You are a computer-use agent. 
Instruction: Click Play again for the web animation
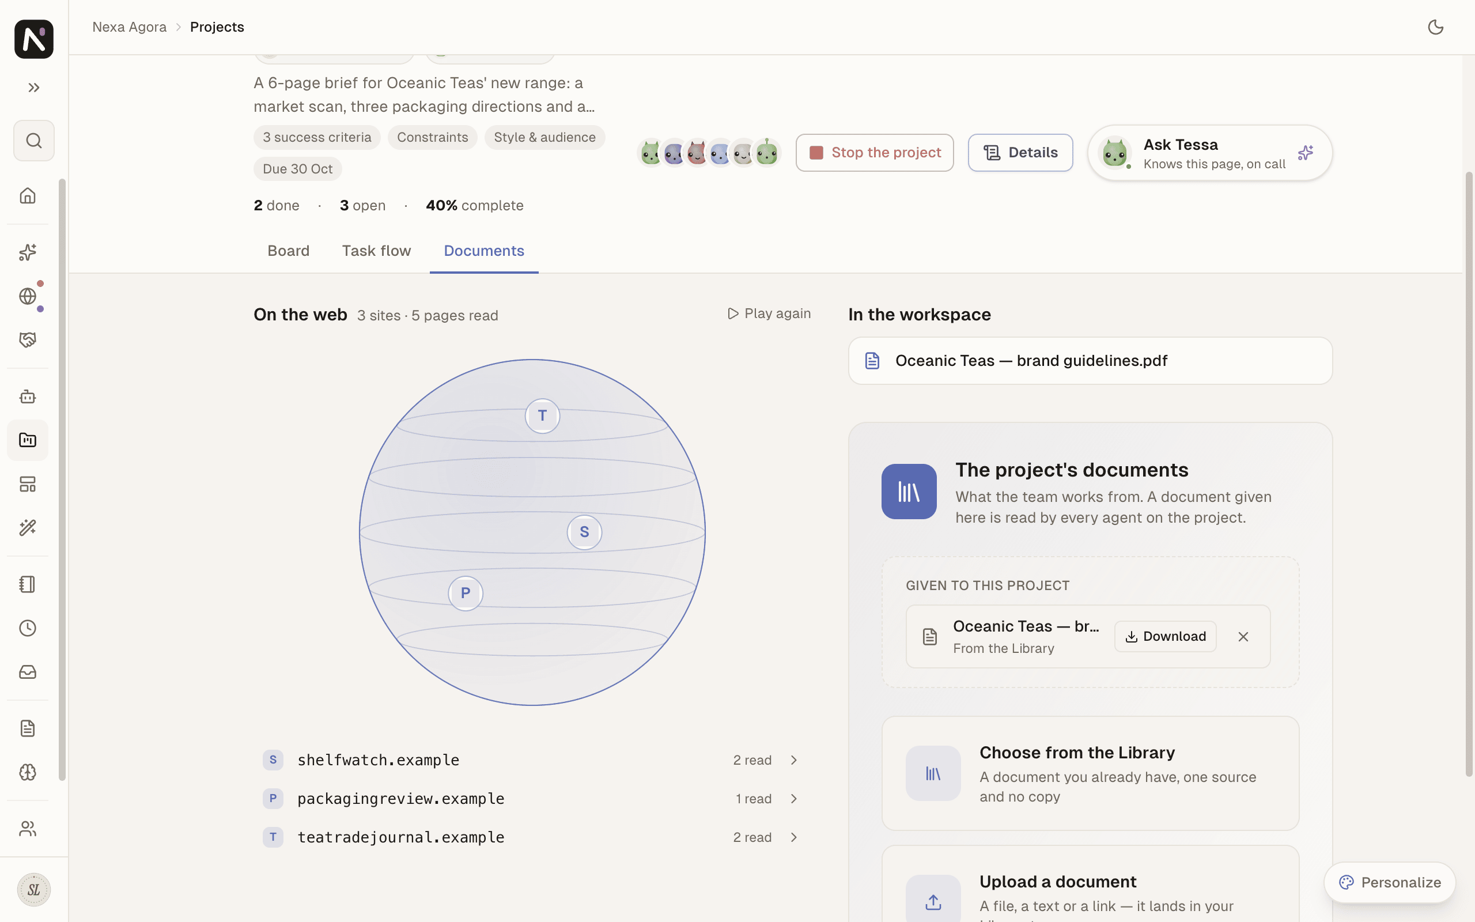coord(769,313)
